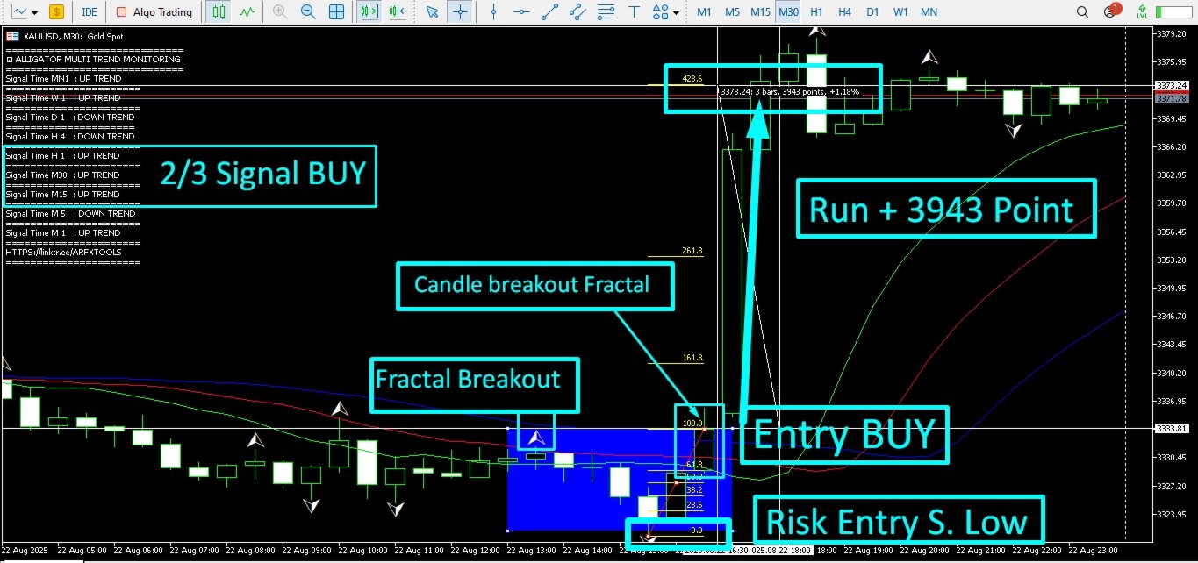Click Signal Time M 5 : DOWN TREND
Viewport: 1198px width, 563px height.
pos(70,214)
